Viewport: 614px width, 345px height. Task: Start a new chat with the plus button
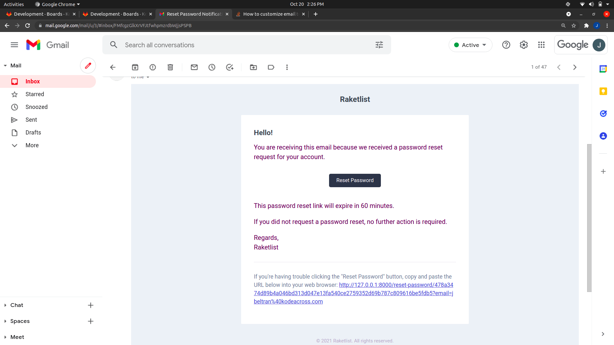coord(91,305)
